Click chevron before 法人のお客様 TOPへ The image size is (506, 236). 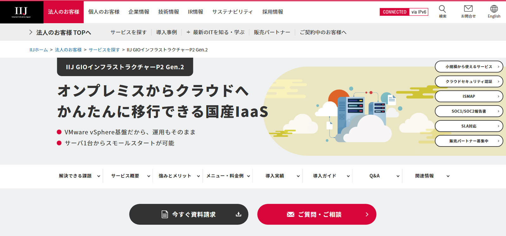[x=31, y=32]
